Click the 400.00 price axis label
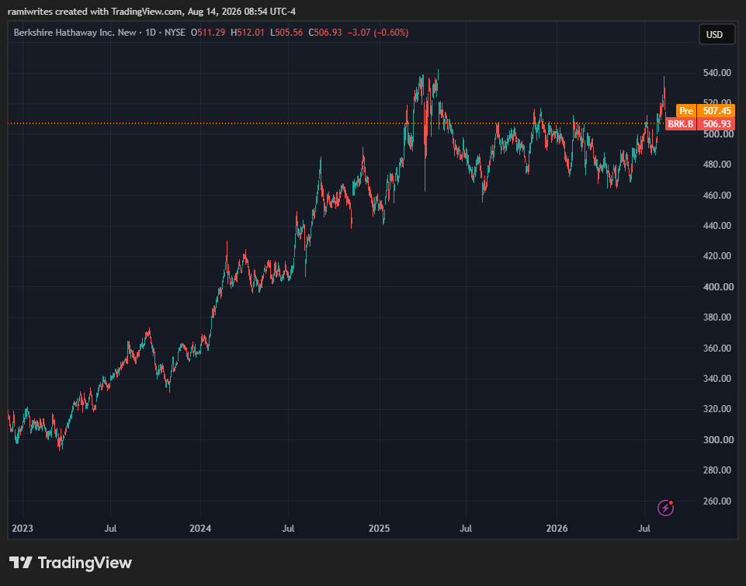 717,287
